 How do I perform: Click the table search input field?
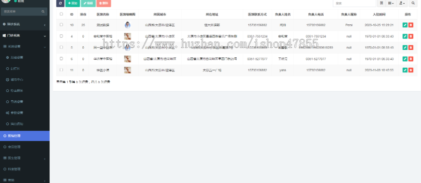click(x=354, y=3)
